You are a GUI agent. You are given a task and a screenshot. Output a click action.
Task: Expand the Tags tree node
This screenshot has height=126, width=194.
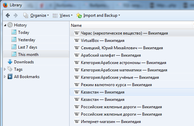[x=5, y=69]
